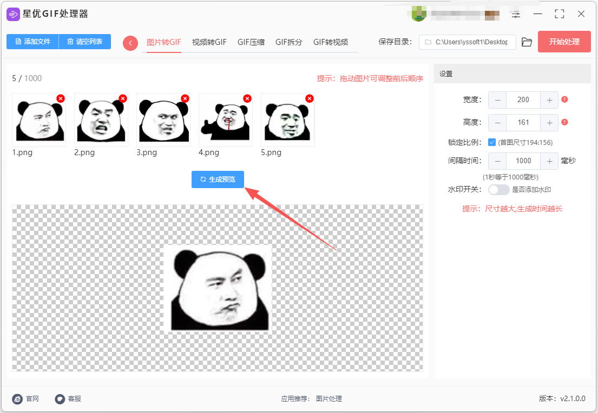
Task: Remove 3.png with its red X
Action: pyautogui.click(x=185, y=98)
